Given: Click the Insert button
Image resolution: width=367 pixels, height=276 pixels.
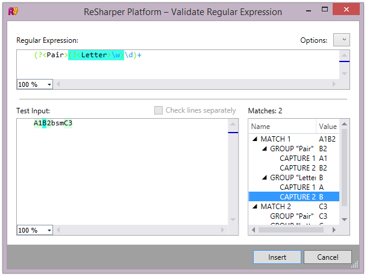Looking at the screenshot, I should tap(277, 257).
